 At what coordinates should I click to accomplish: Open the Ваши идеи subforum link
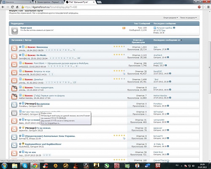pyautogui.click(x=26, y=28)
